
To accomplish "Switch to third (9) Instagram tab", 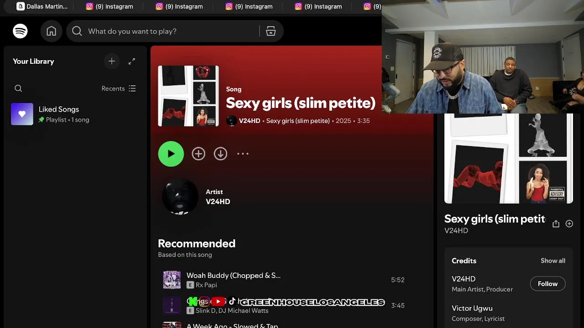I will (249, 6).
